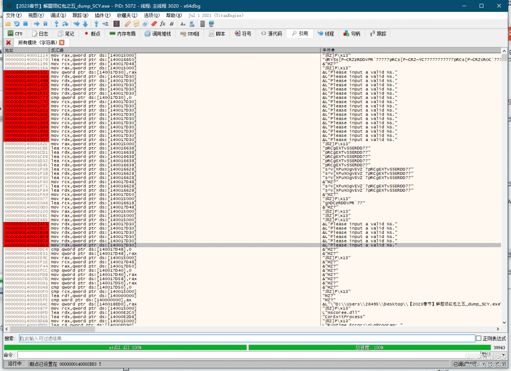This screenshot has height=371, width=511.
Task: Switch to the CPU tab
Action: 15,34
